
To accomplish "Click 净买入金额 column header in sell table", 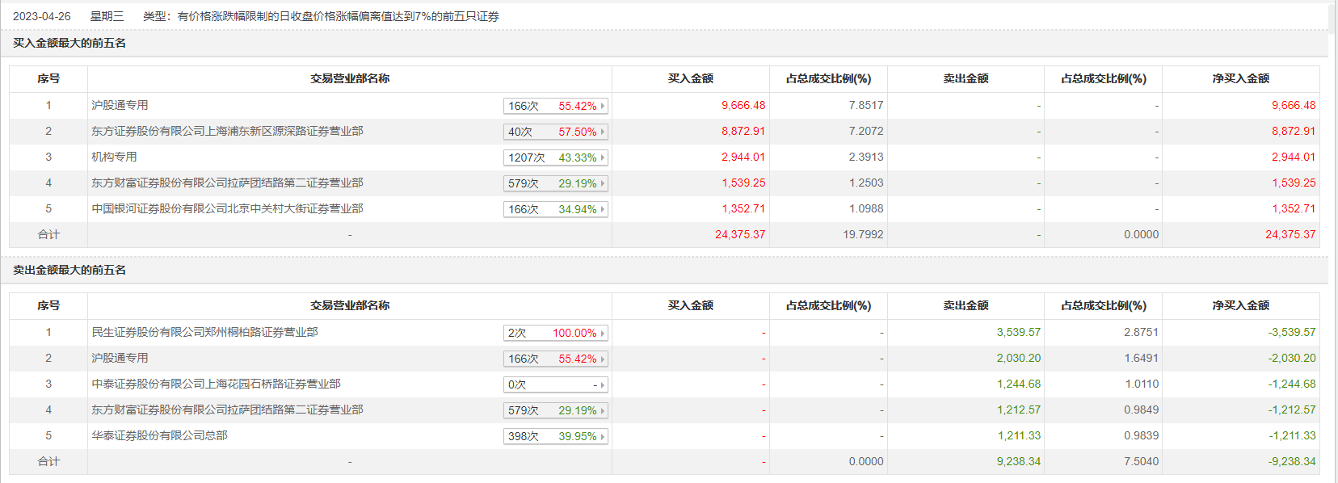I will (1240, 305).
